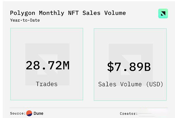Click the green logo icon top right

click(x=163, y=13)
